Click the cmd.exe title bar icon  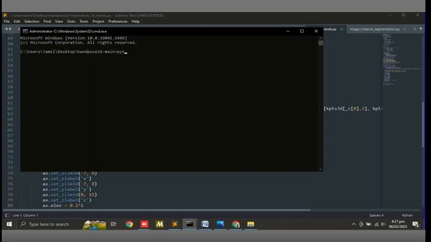26,32
